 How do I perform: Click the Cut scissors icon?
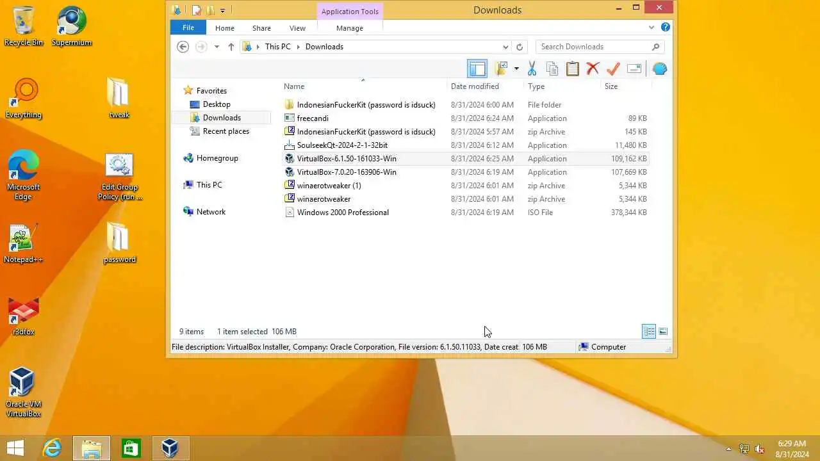[x=532, y=69]
